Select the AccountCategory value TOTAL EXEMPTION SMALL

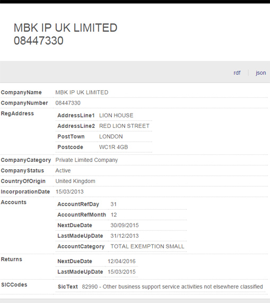tap(147, 247)
